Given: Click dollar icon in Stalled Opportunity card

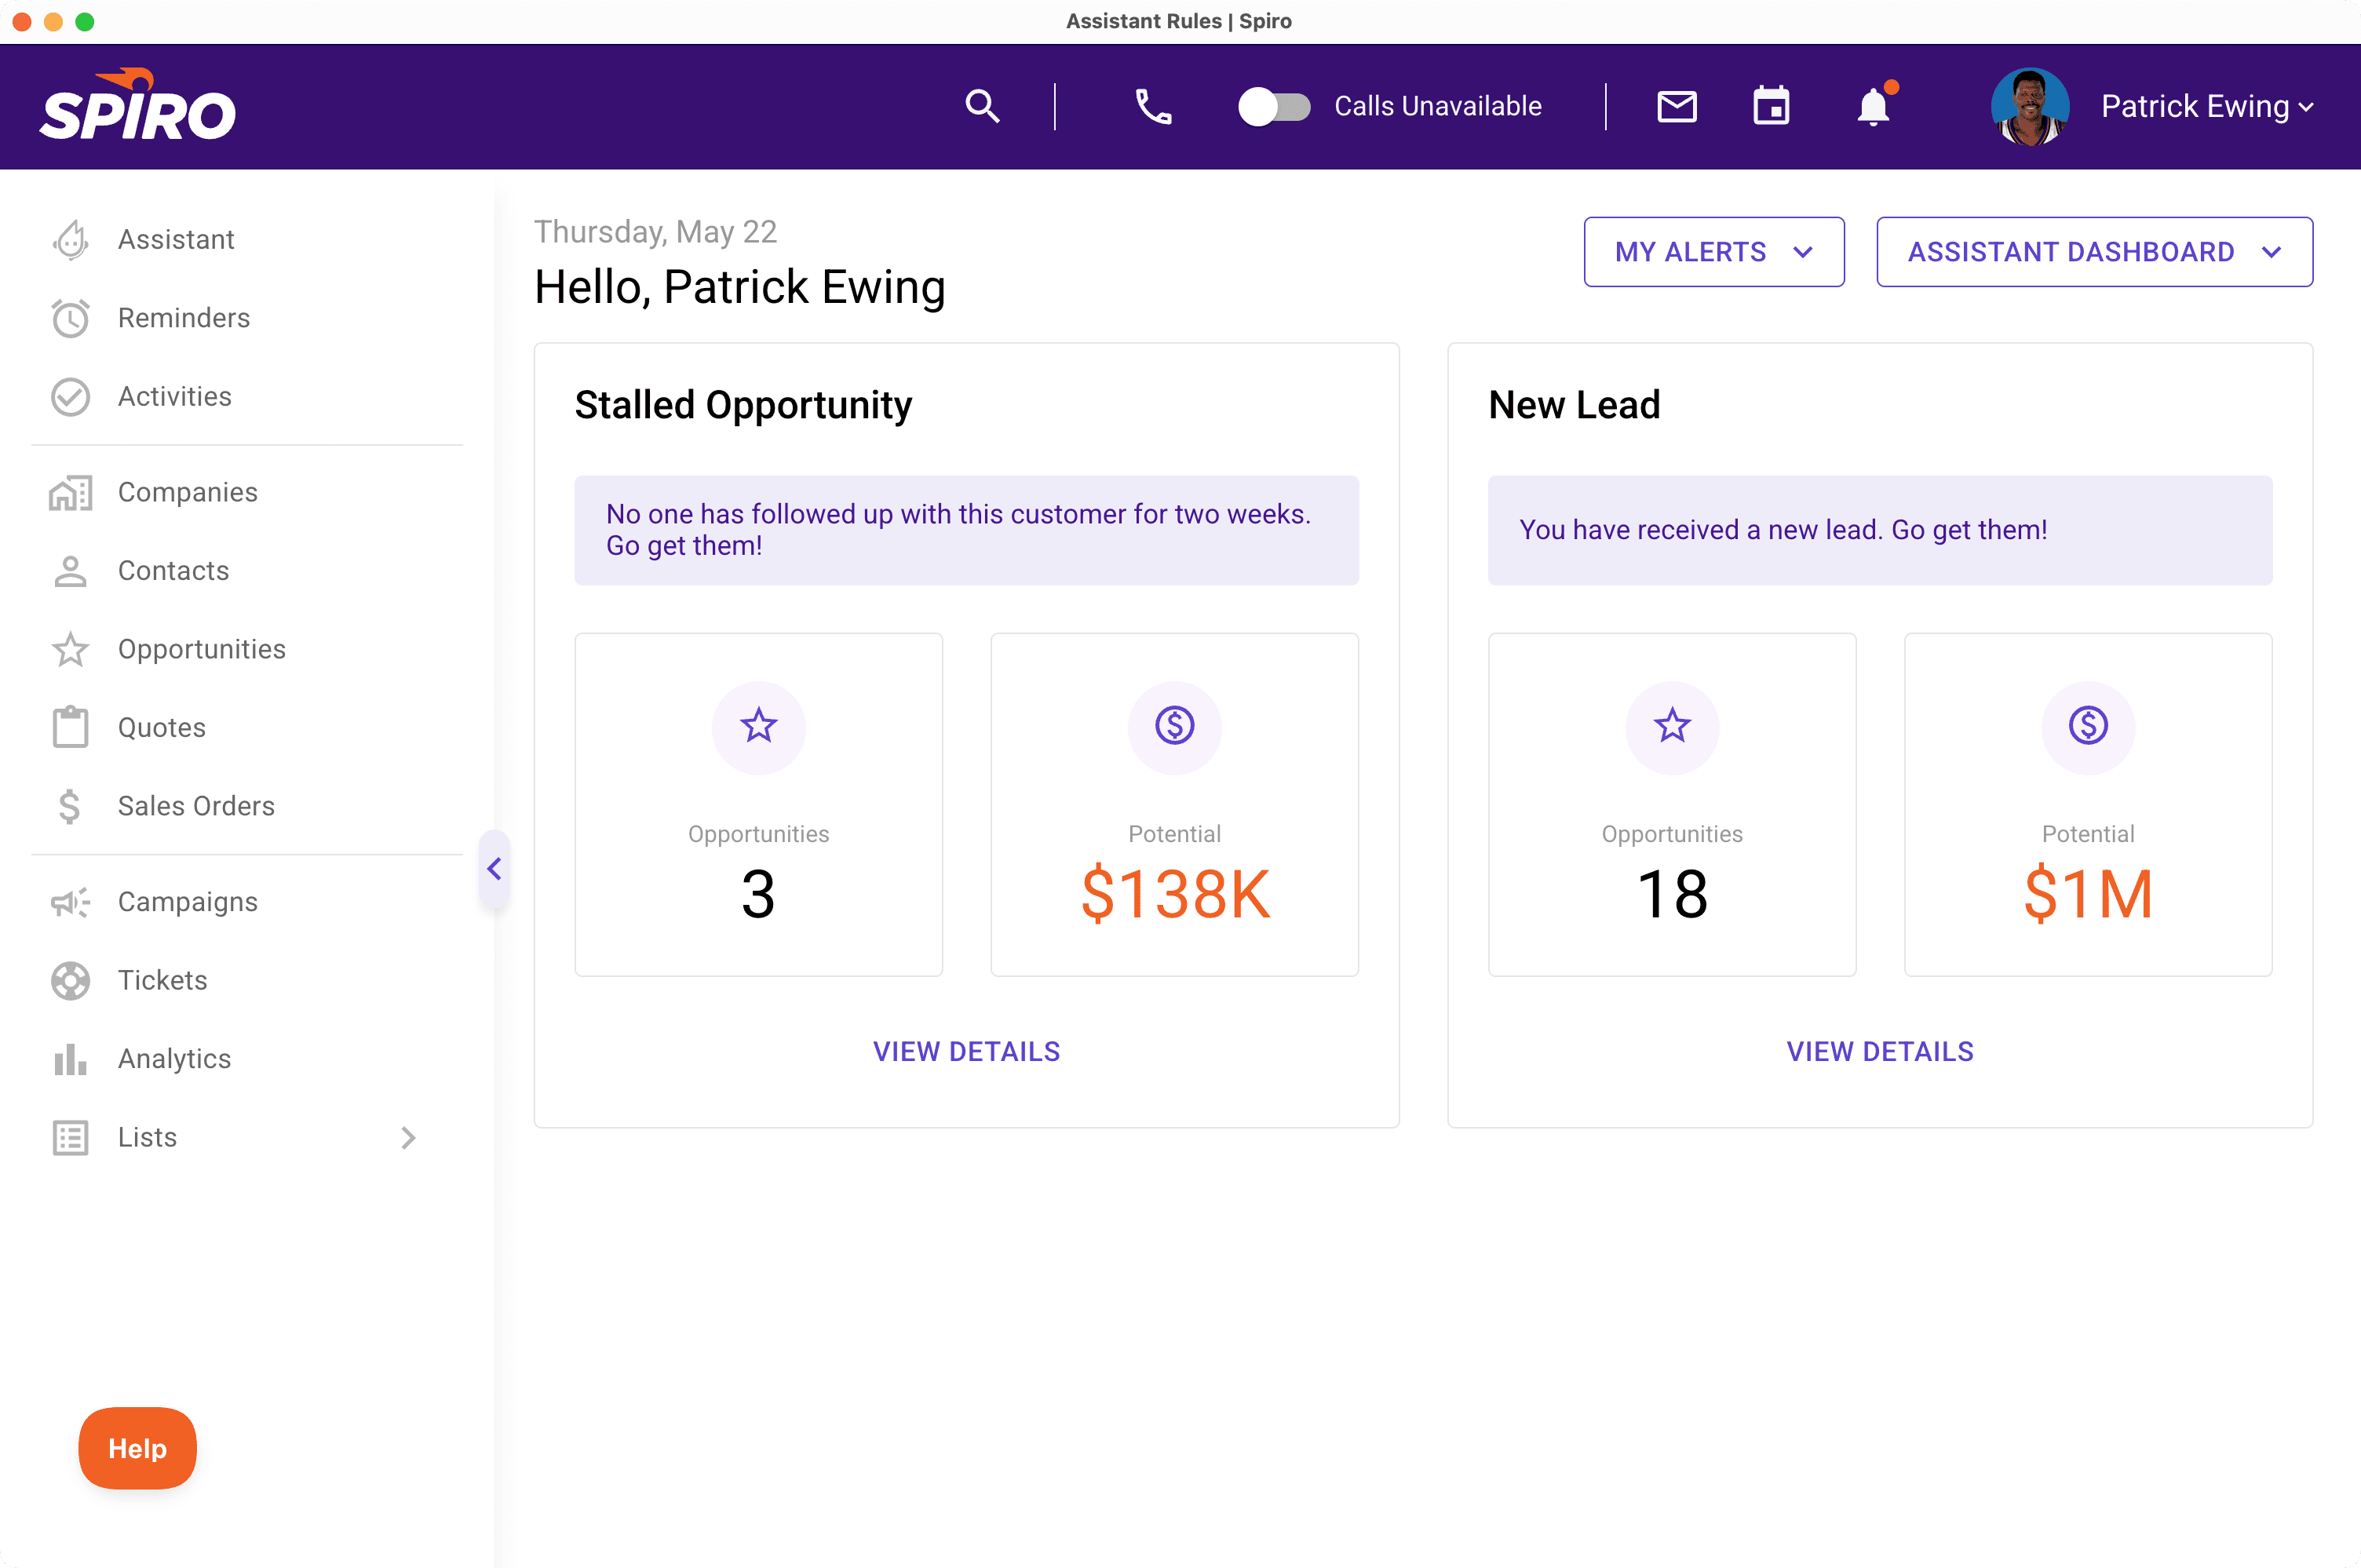Looking at the screenshot, I should click(x=1175, y=727).
